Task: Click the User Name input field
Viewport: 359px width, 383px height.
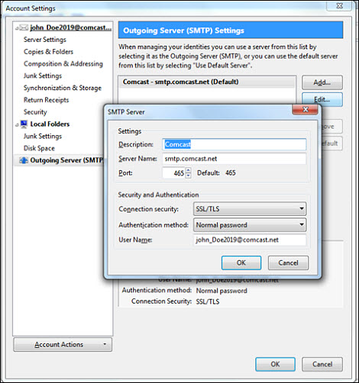Action: pos(250,240)
